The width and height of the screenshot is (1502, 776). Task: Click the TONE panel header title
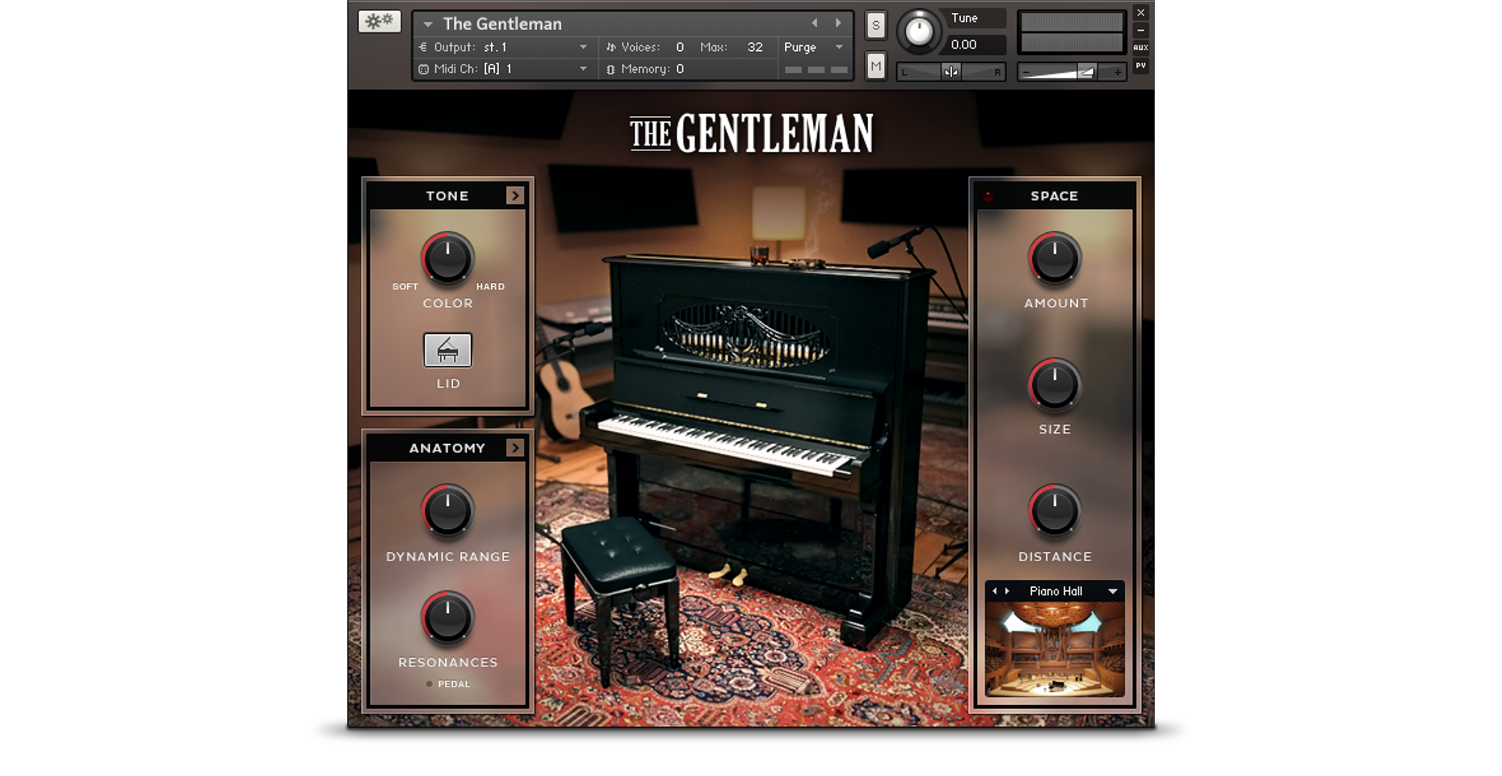[x=447, y=196]
